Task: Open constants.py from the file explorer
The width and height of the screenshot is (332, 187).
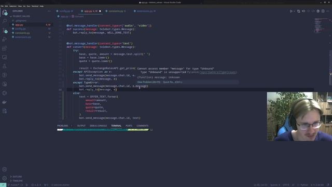Action: tap(22, 33)
